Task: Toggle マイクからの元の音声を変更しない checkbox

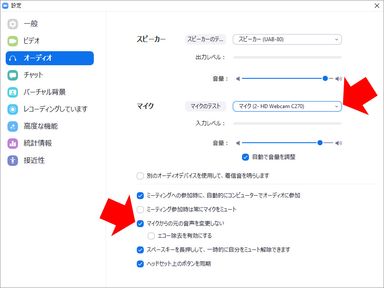Action: [x=140, y=224]
